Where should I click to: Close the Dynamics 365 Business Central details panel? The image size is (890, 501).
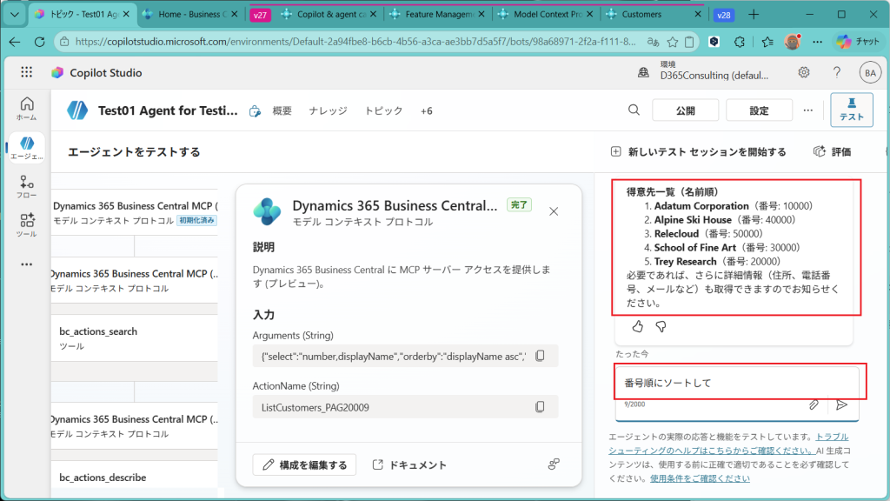pos(554,210)
